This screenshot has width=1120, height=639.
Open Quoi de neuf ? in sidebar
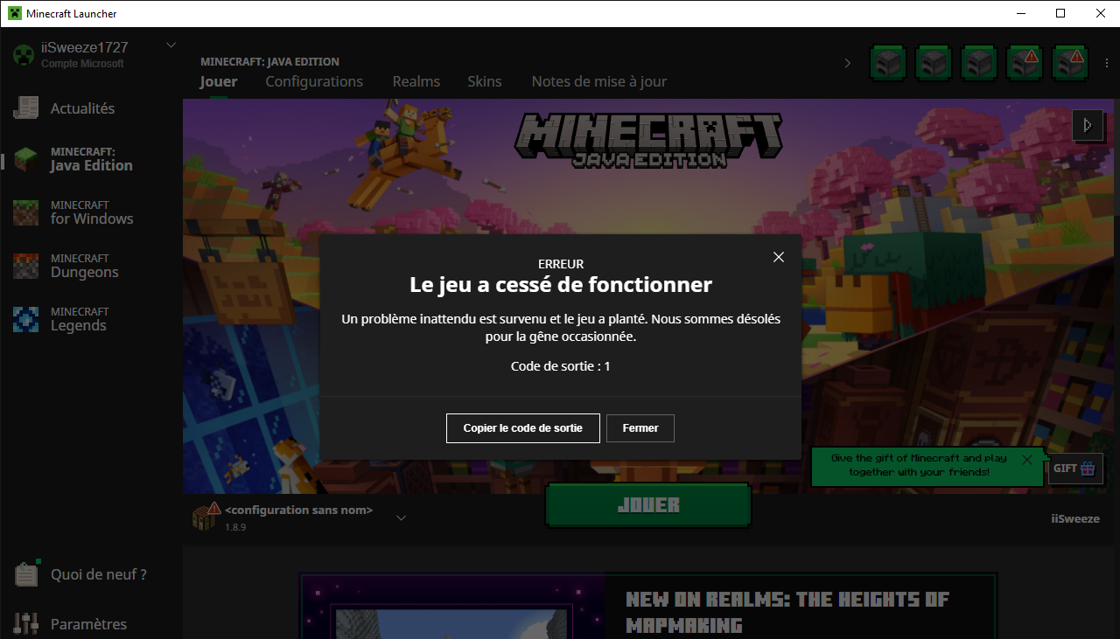pyautogui.click(x=91, y=574)
